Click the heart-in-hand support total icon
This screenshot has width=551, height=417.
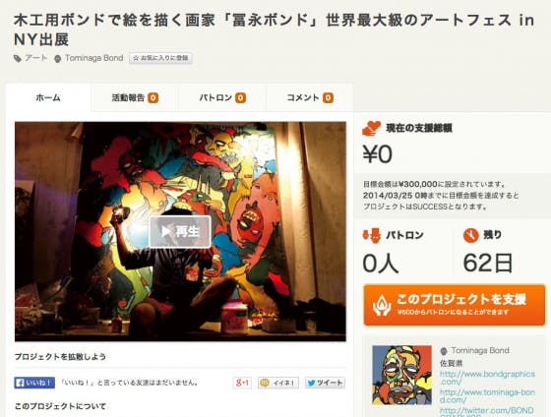[x=372, y=128]
